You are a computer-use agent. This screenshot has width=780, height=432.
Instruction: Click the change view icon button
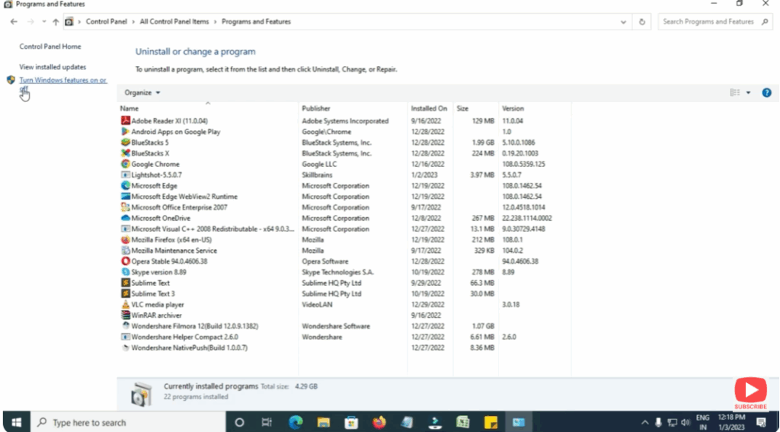tap(735, 93)
